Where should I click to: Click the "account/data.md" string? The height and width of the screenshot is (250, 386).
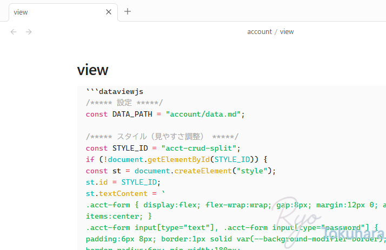pyautogui.click(x=203, y=114)
